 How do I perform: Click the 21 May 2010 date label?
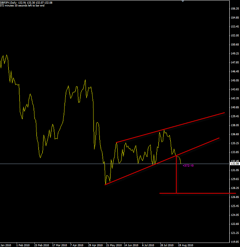pyautogui.click(x=114, y=245)
